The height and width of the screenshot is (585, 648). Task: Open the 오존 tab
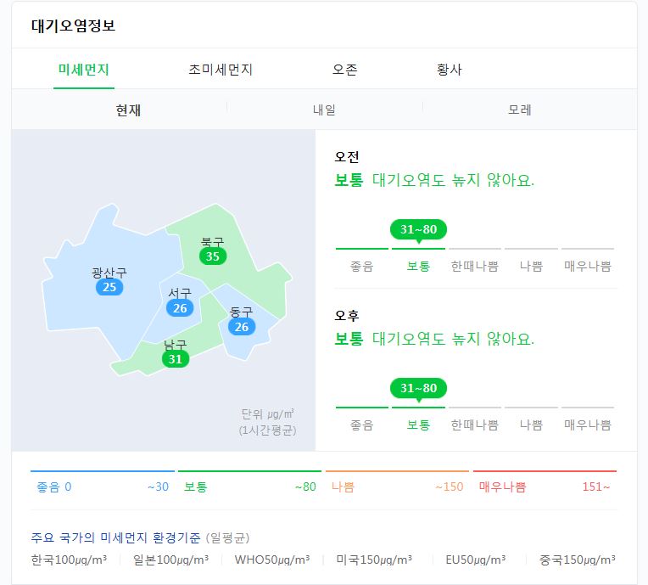click(x=344, y=69)
